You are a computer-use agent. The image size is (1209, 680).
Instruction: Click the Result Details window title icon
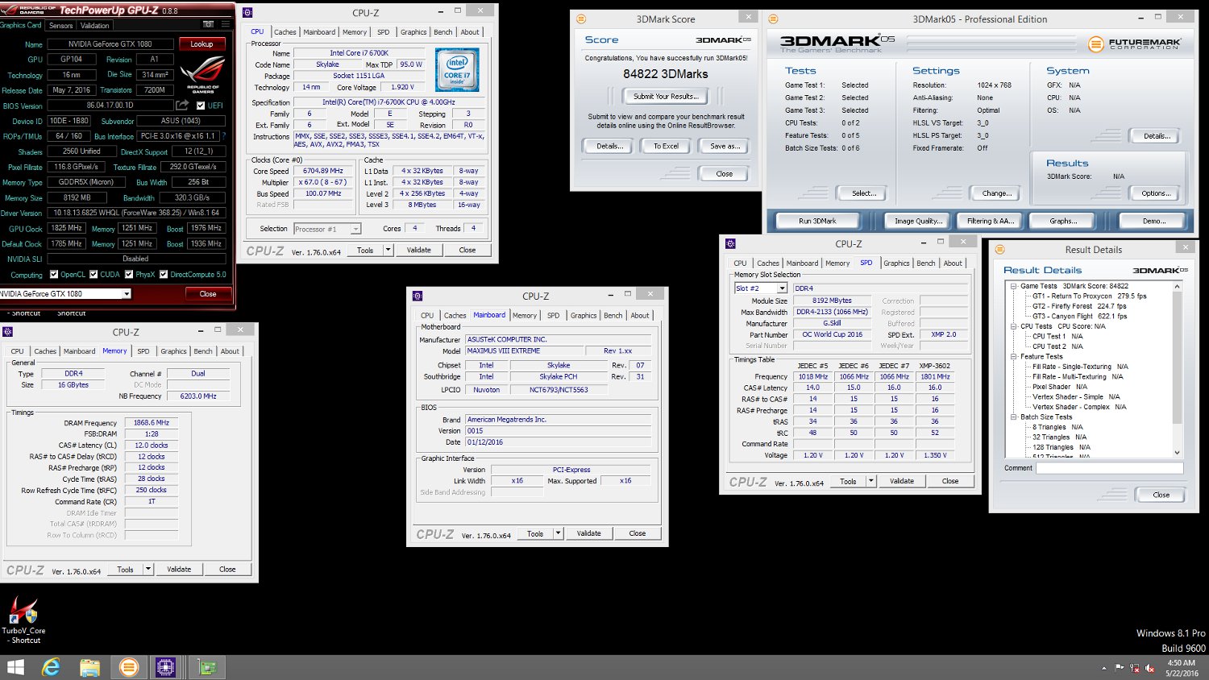click(x=999, y=249)
